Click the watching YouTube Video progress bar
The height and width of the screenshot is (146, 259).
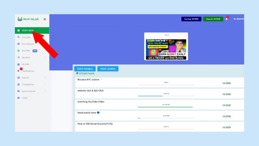click(x=166, y=107)
